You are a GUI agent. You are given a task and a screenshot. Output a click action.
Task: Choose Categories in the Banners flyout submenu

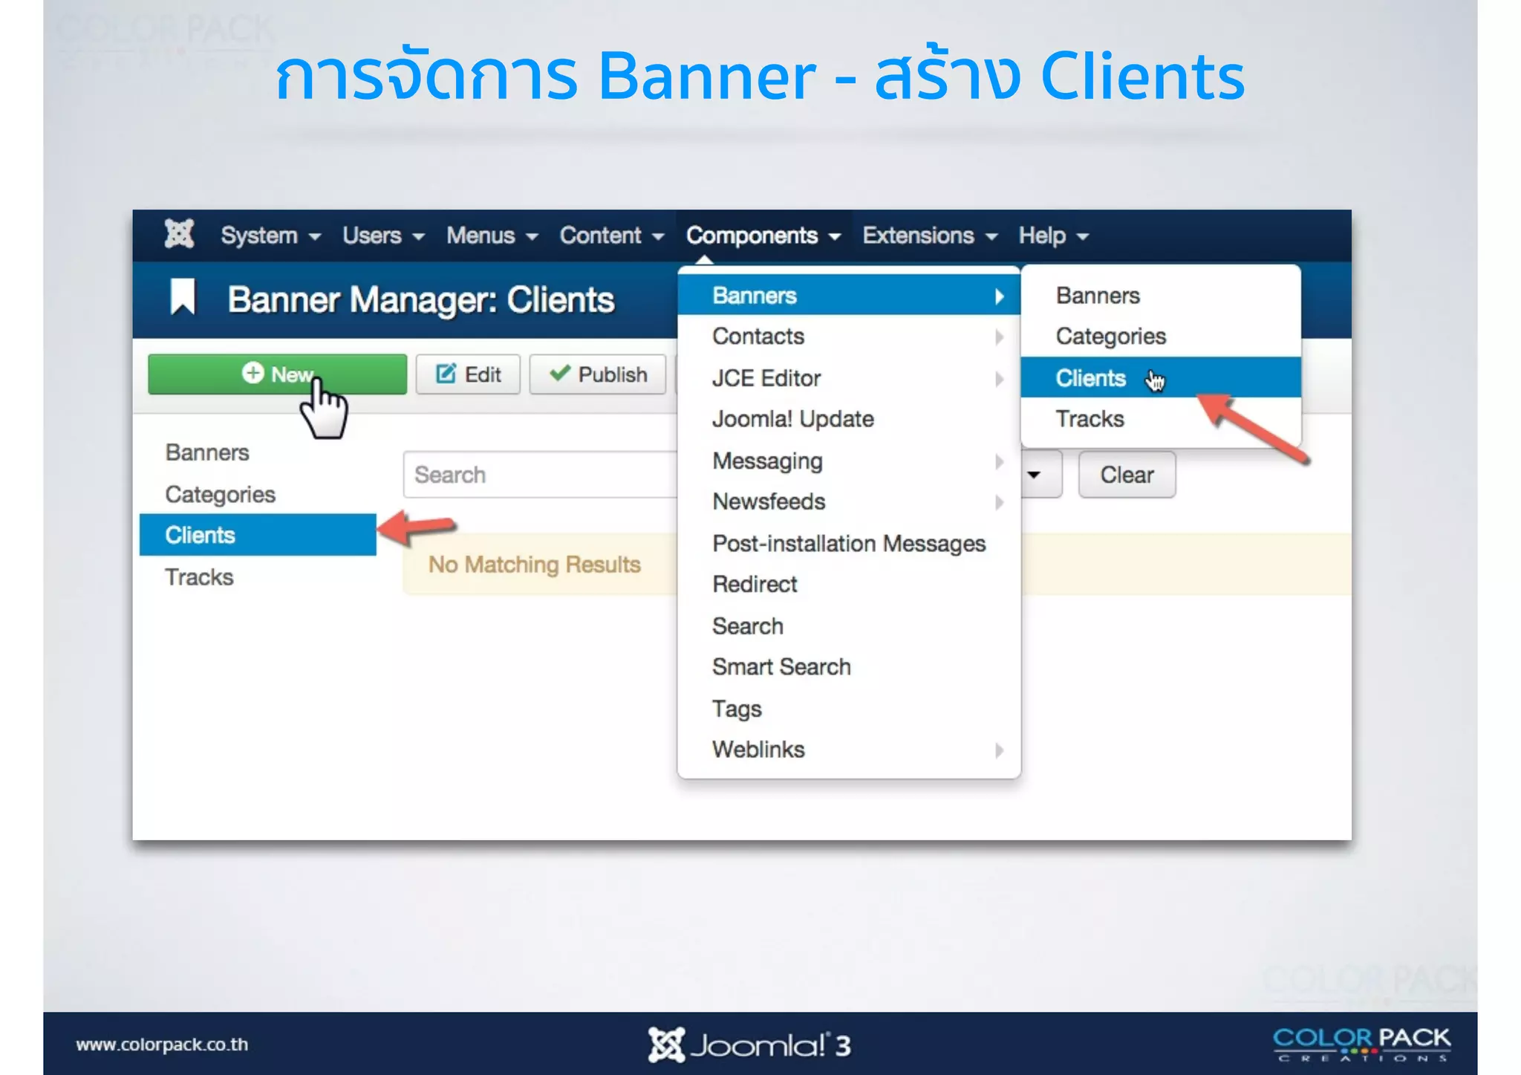pos(1161,337)
